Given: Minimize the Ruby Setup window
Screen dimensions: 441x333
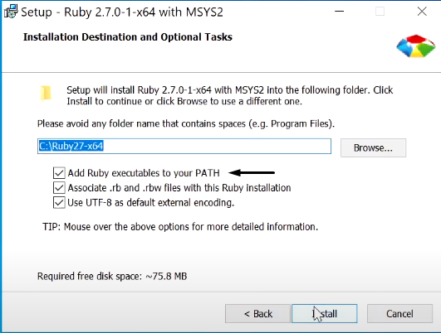Looking at the screenshot, I should (x=339, y=12).
